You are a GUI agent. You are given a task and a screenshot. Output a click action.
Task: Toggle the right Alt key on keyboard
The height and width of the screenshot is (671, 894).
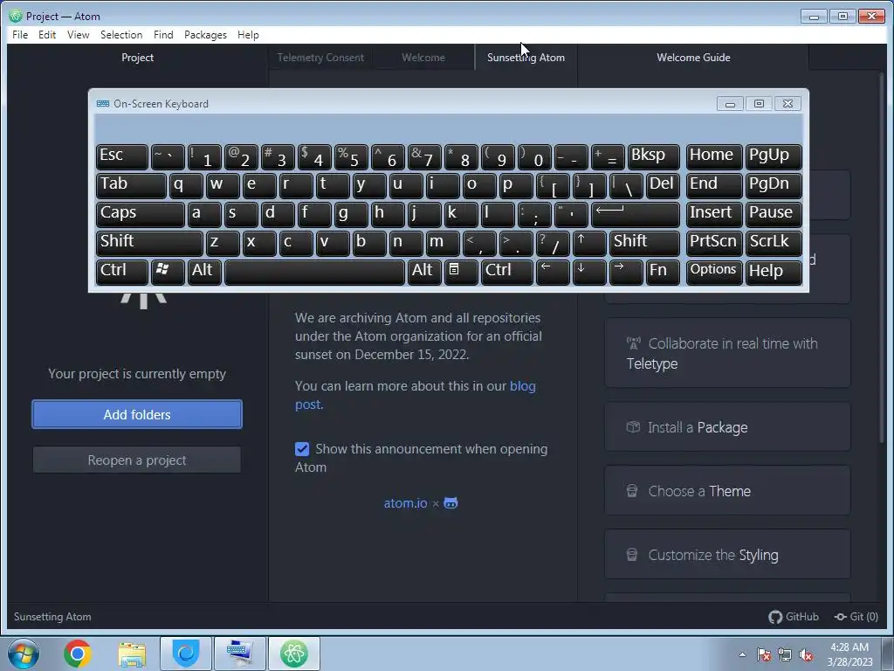tap(424, 272)
